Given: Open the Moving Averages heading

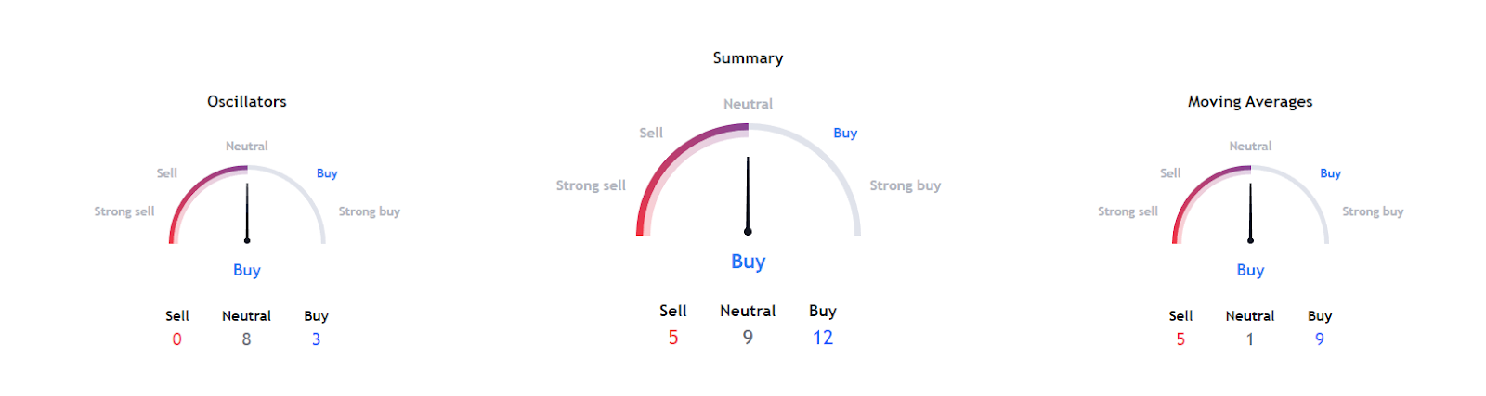Looking at the screenshot, I should click(1250, 102).
